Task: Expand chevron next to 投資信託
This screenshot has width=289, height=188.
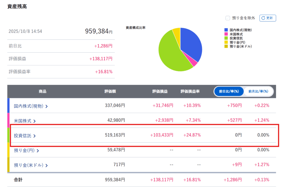Action: pos(34,136)
